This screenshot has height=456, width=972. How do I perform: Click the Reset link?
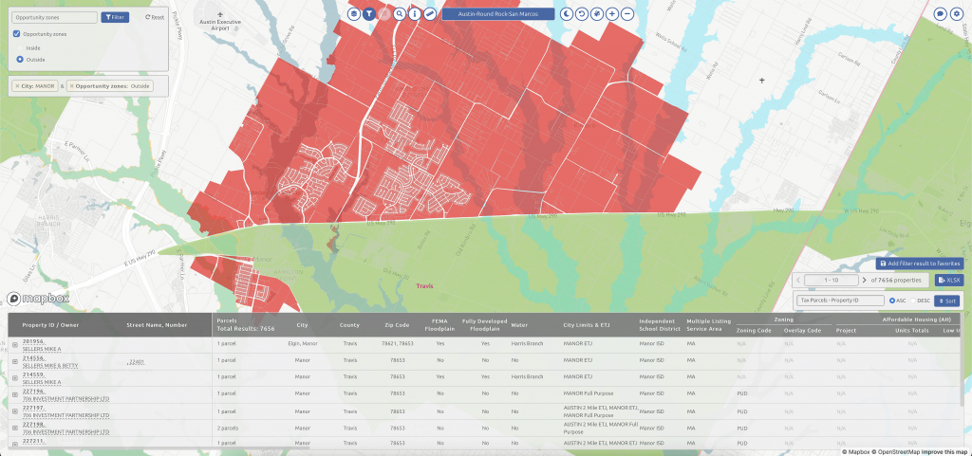(x=155, y=17)
